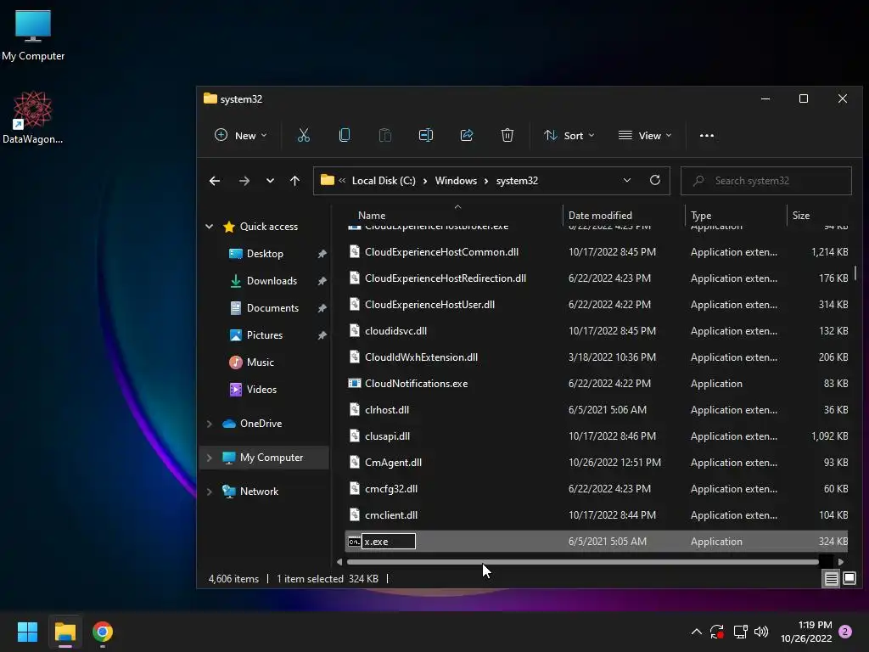869x652 pixels.
Task: Click horizontal scrollbar left arrow
Action: pos(339,562)
